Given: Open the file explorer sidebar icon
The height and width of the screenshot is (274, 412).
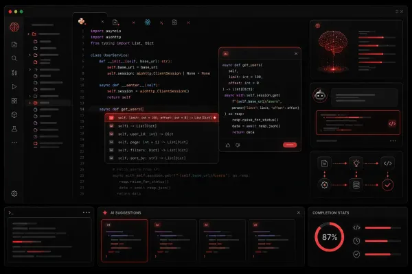Looking at the screenshot, I should [14, 45].
